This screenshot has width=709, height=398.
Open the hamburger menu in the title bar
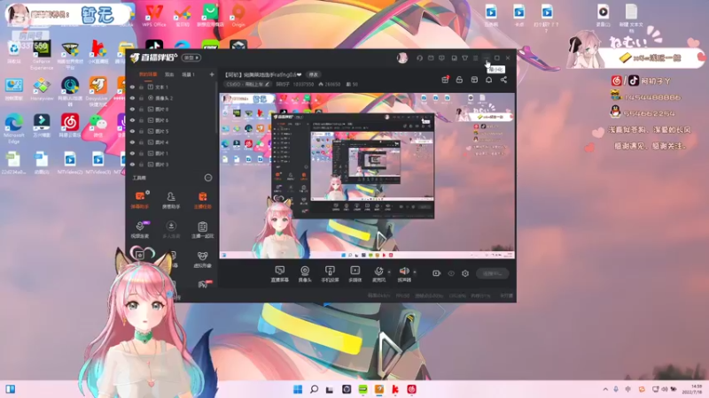click(x=475, y=58)
